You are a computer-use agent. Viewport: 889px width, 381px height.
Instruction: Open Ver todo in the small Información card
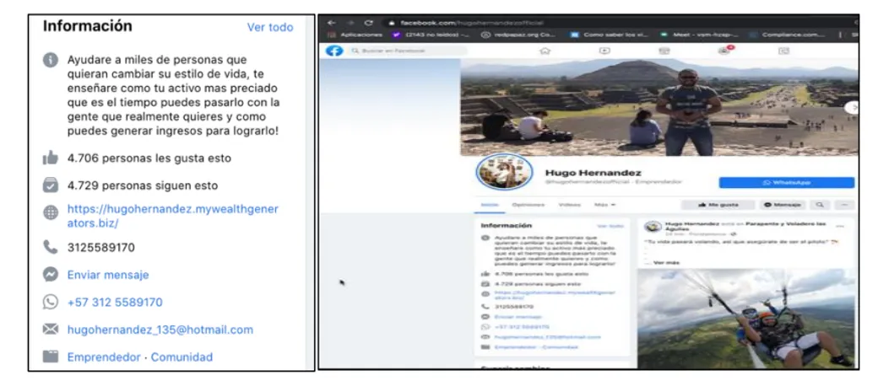[x=610, y=226]
